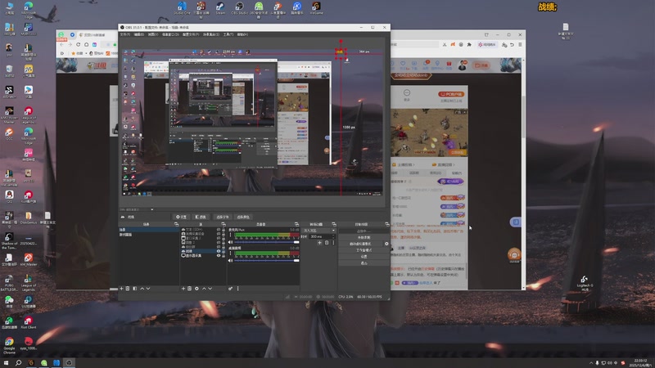Image resolution: width=655 pixels, height=368 pixels.
Task: Click PC客户端 button on browser page
Action: tap(451, 94)
